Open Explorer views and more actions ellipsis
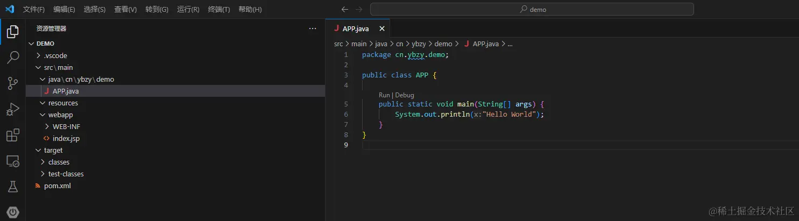Screen dimensions: 799x221 [313, 28]
